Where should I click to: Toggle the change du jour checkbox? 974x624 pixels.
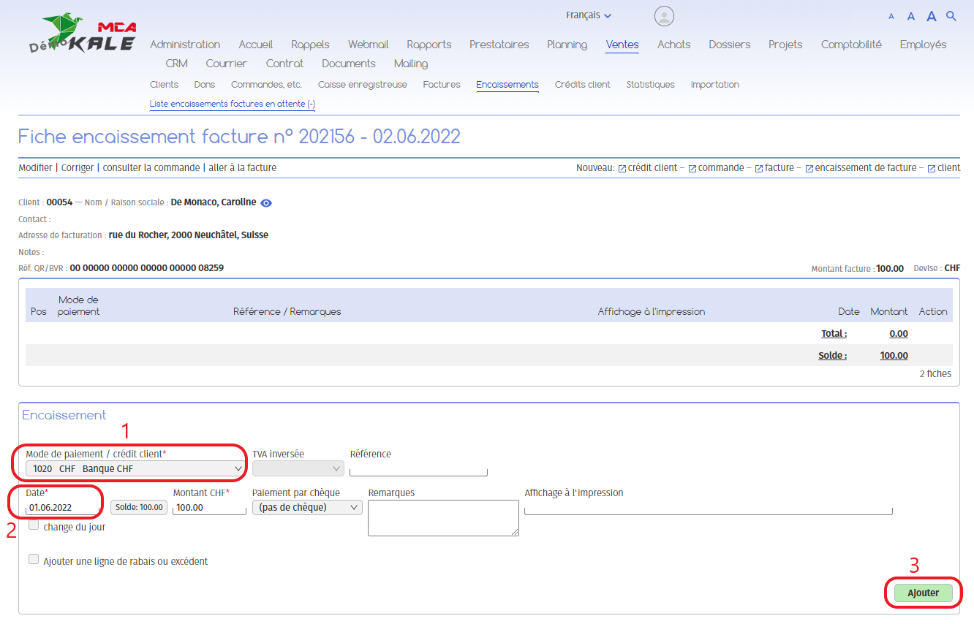[34, 525]
